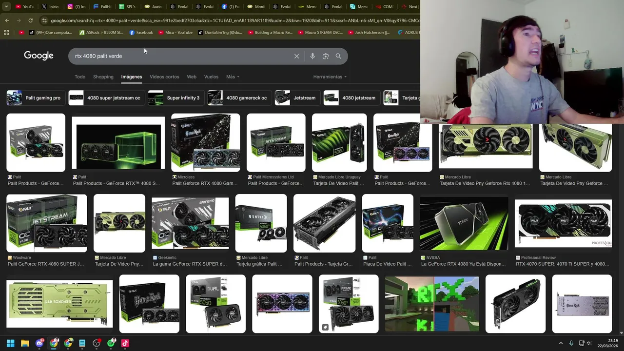Expand the Más dropdown
Image resolution: width=624 pixels, height=351 pixels.
(233, 77)
